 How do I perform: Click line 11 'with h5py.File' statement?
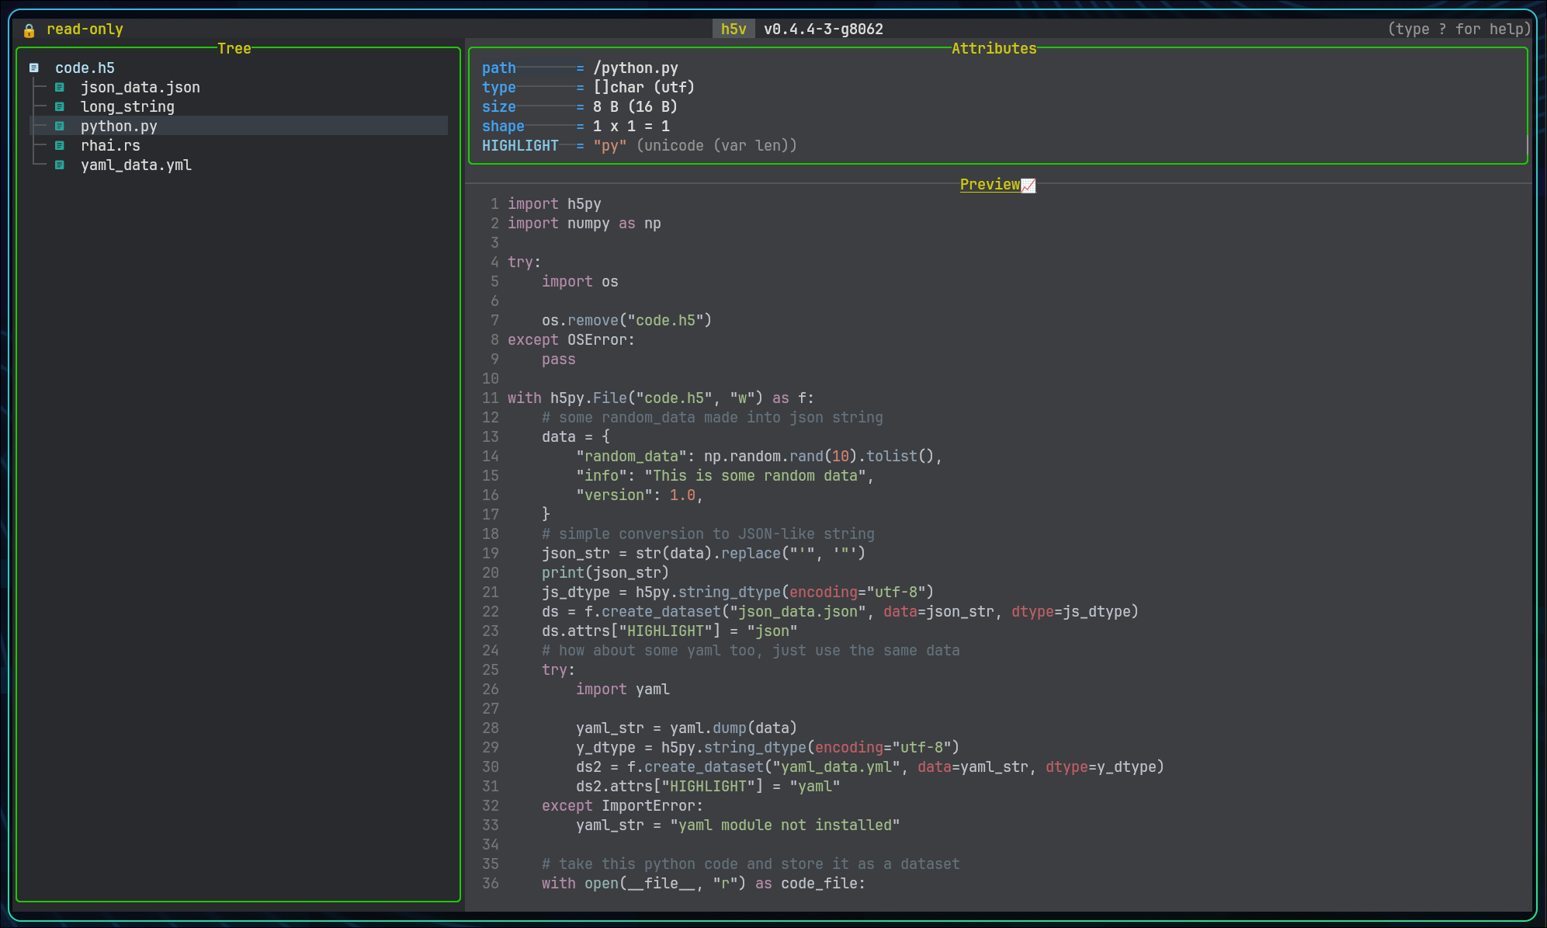pyautogui.click(x=661, y=398)
